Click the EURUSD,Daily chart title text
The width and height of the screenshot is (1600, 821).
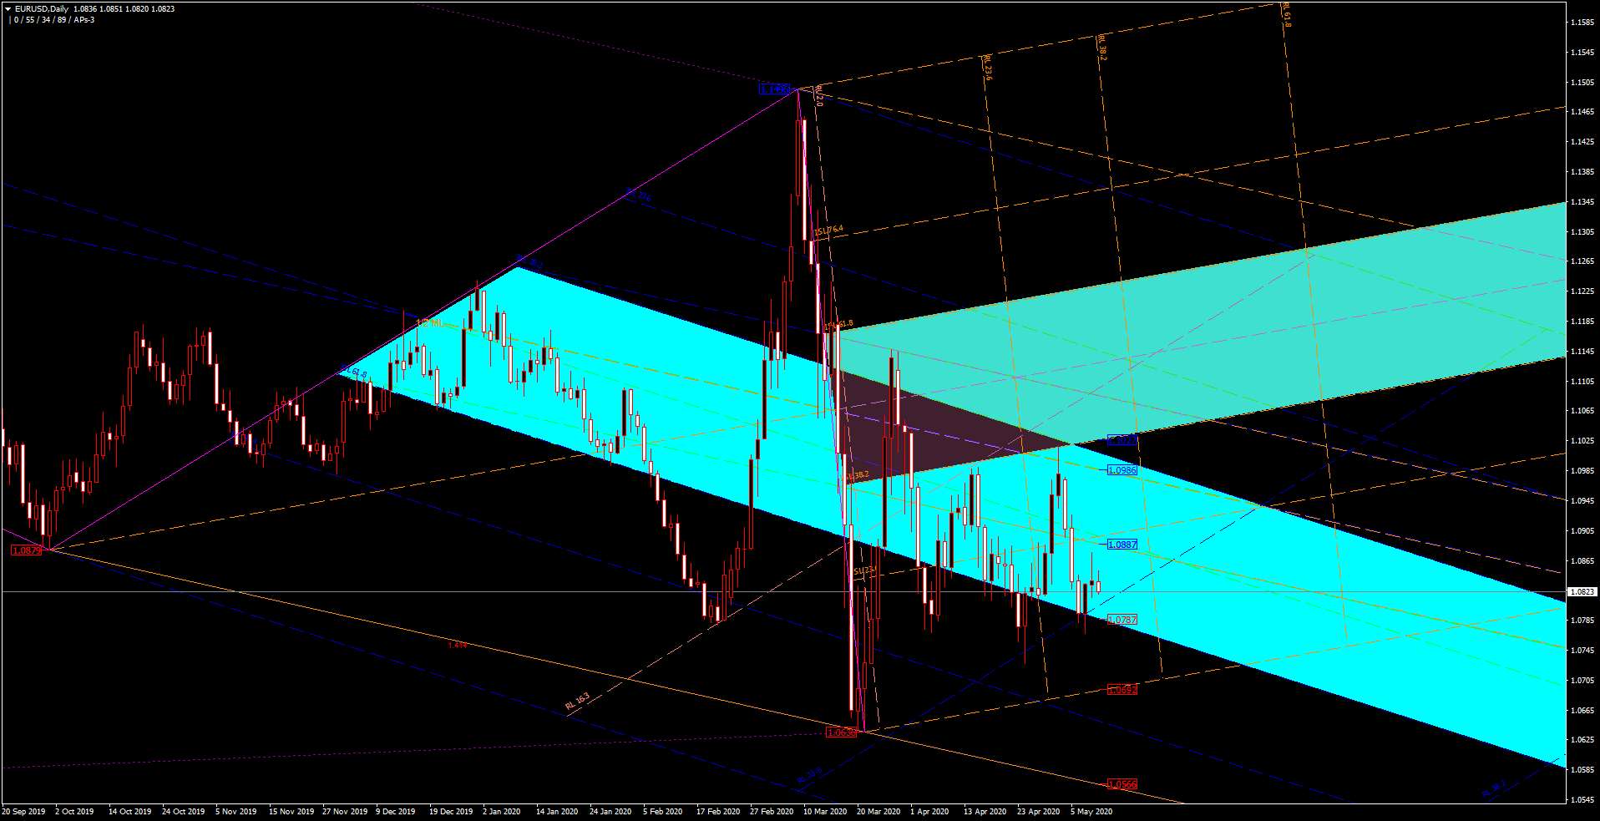click(x=42, y=9)
